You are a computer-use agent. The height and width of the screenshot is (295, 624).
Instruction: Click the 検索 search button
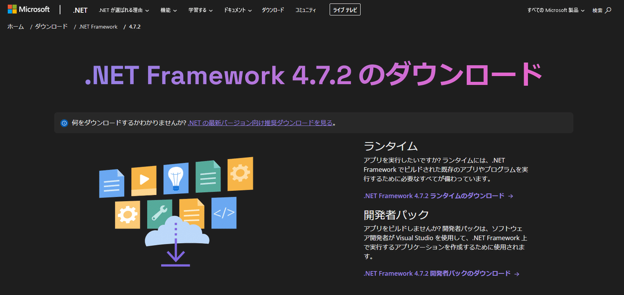(x=602, y=10)
